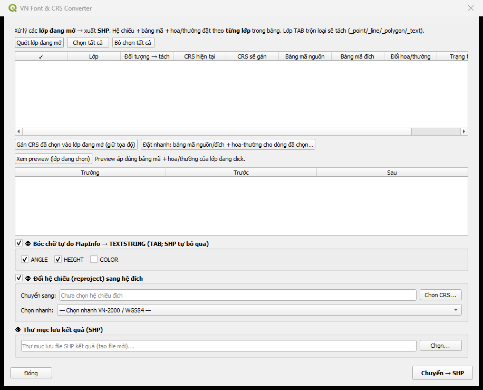This screenshot has width=483, height=390.
Task: Click the 'CRS hiện tại' column header
Action: (200, 56)
